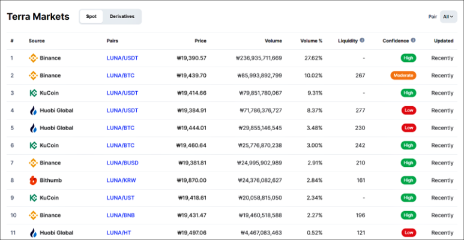
Task: Sort by the Source column header
Action: pos(37,41)
